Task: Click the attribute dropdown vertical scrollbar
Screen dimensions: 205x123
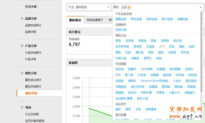Action: pos(201,51)
